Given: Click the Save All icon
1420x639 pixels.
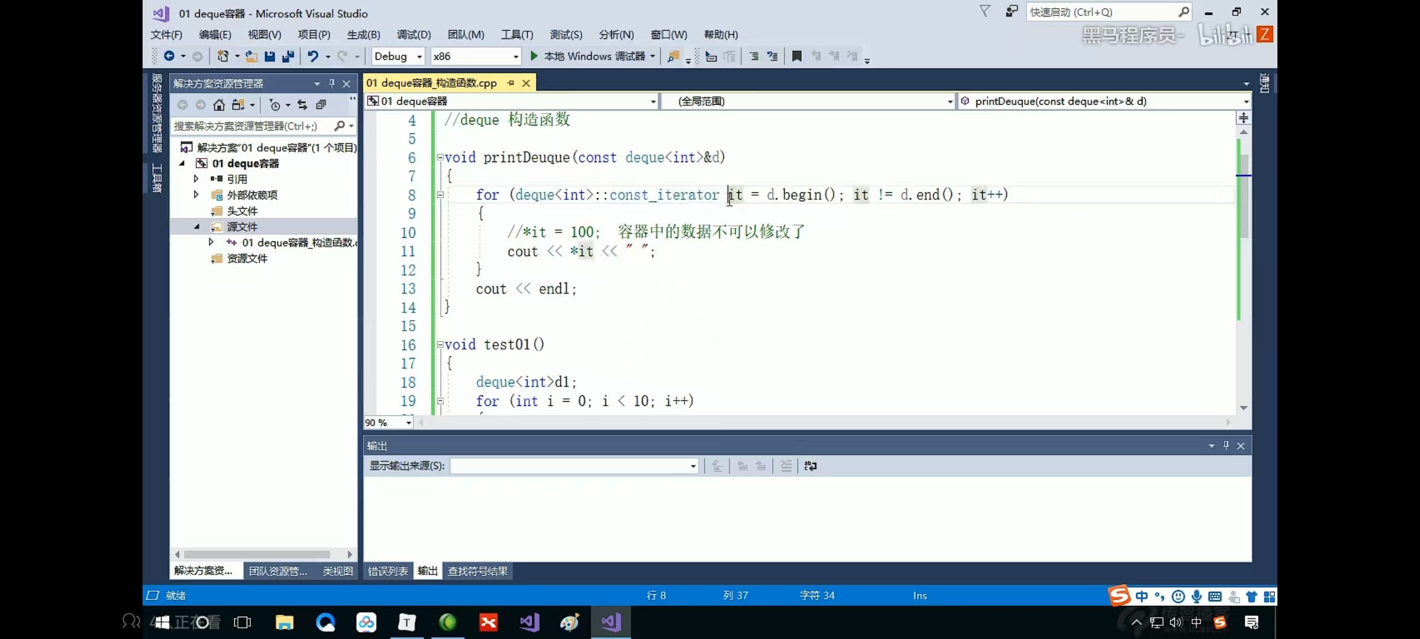Looking at the screenshot, I should 288,56.
